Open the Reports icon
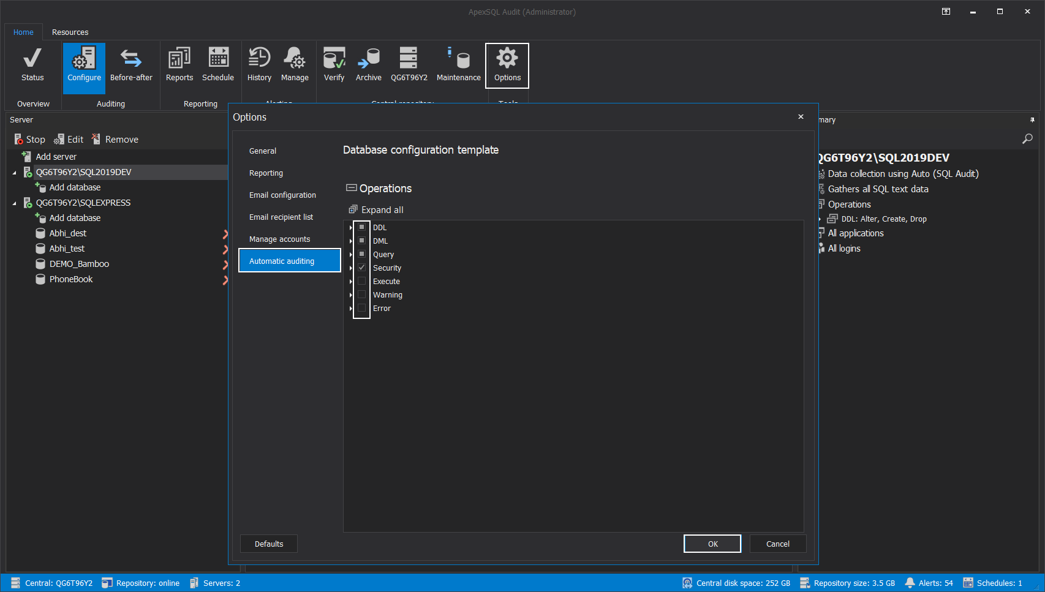The image size is (1045, 592). [x=179, y=65]
